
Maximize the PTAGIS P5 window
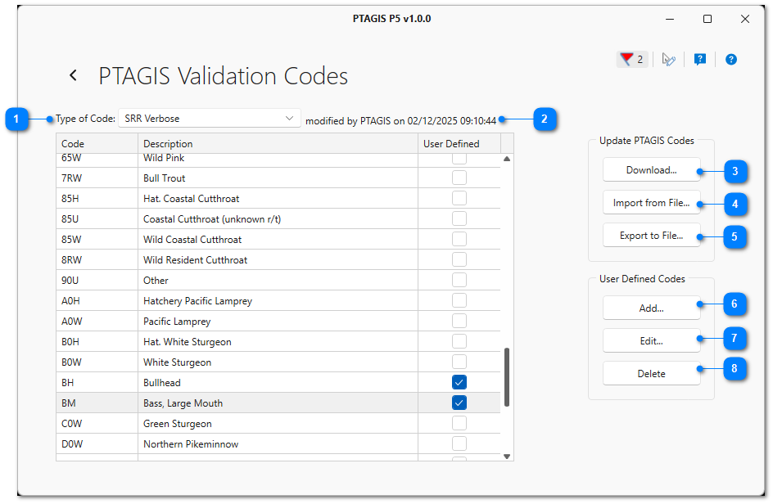(x=707, y=19)
